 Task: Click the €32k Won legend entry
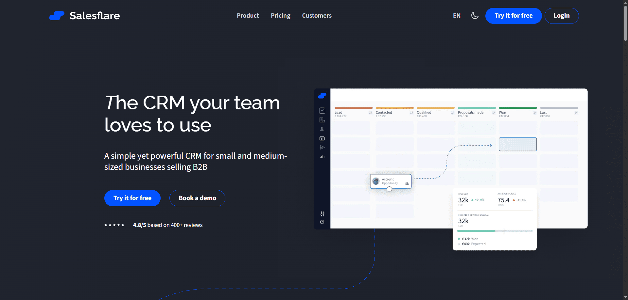point(468,239)
